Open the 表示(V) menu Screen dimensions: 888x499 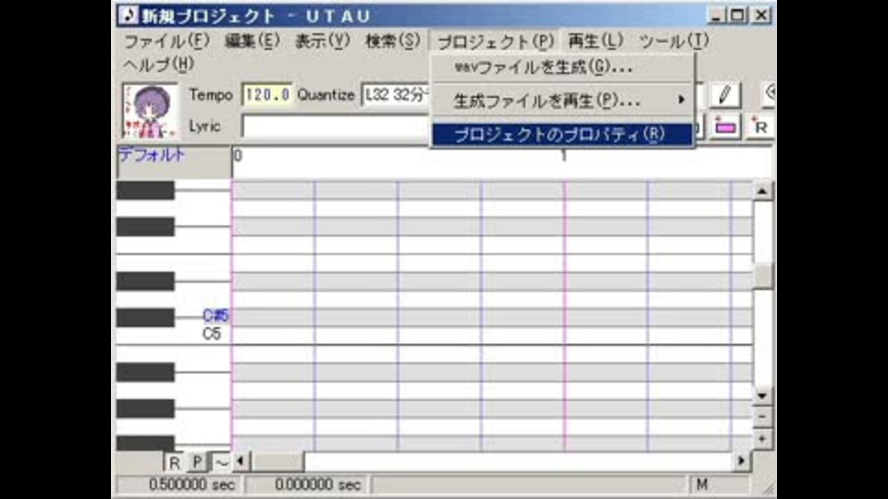[x=322, y=41]
